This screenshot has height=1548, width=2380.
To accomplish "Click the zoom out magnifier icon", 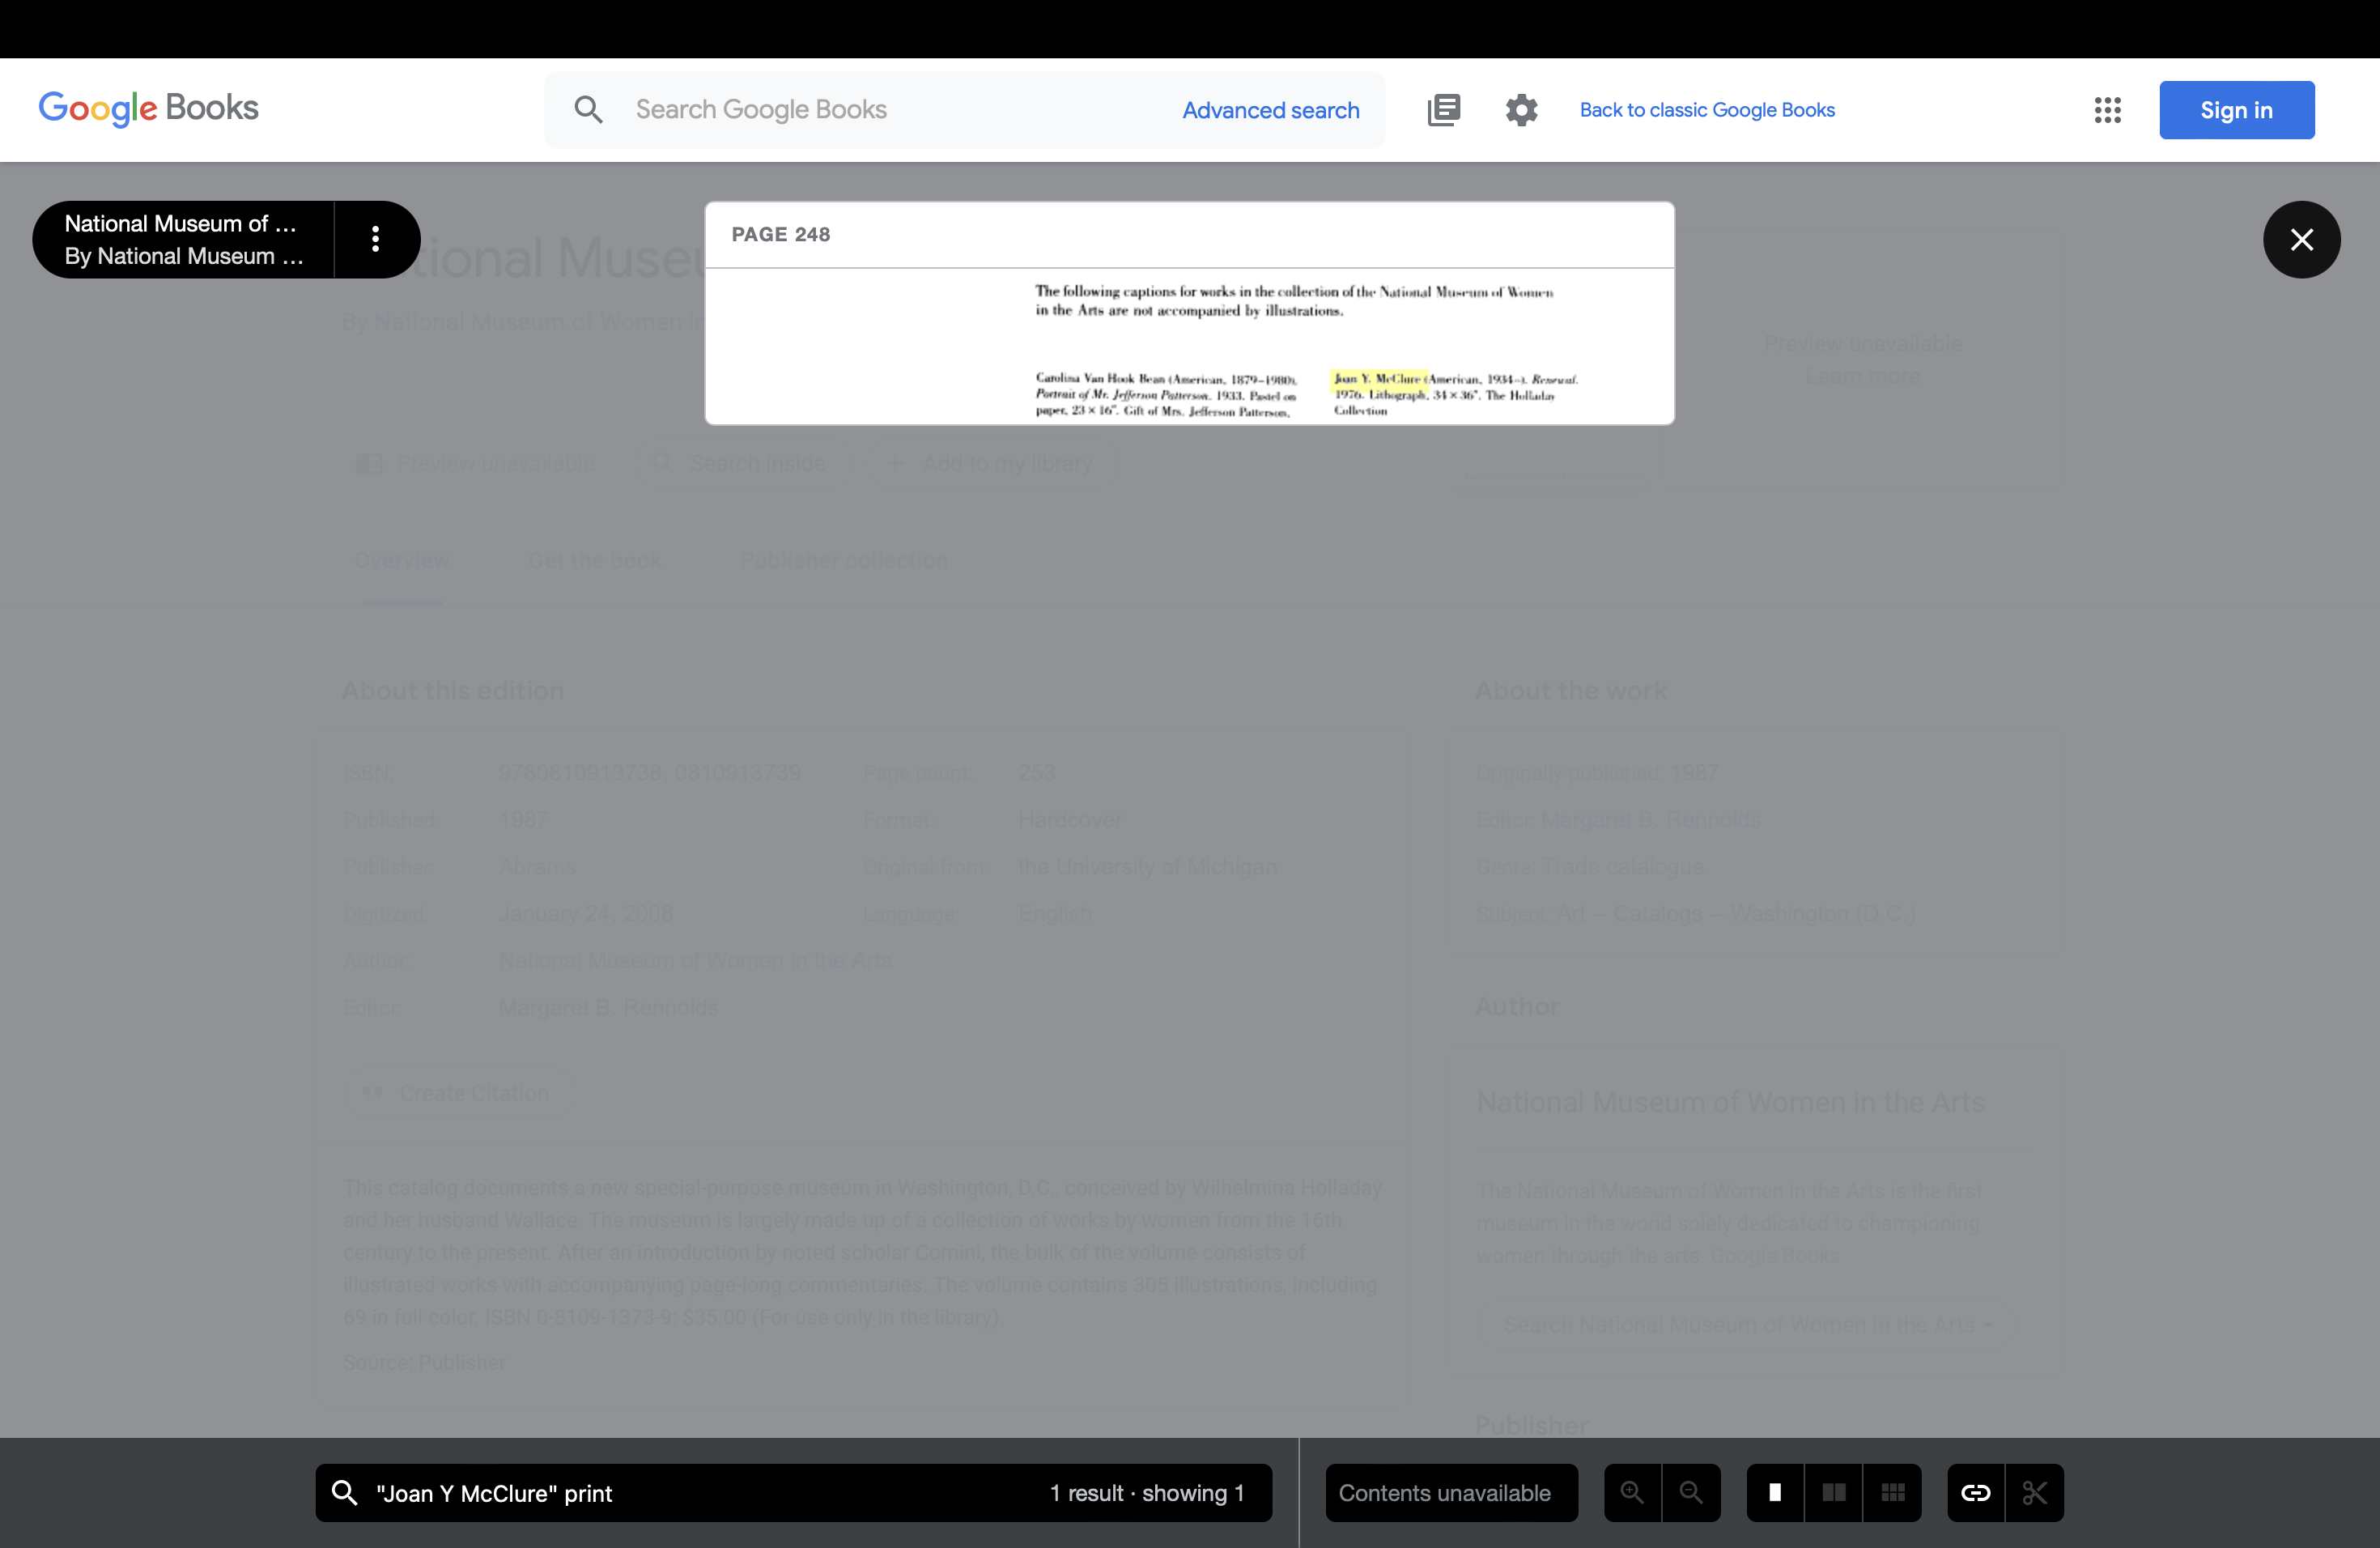I will (1689, 1492).
